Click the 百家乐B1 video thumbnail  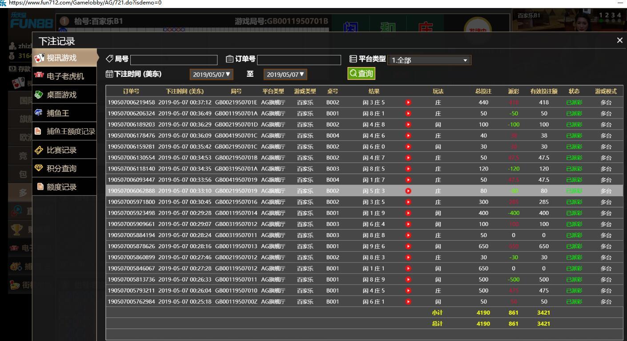tap(568, 21)
